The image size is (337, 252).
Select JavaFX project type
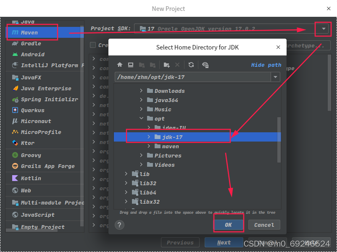tap(45, 78)
